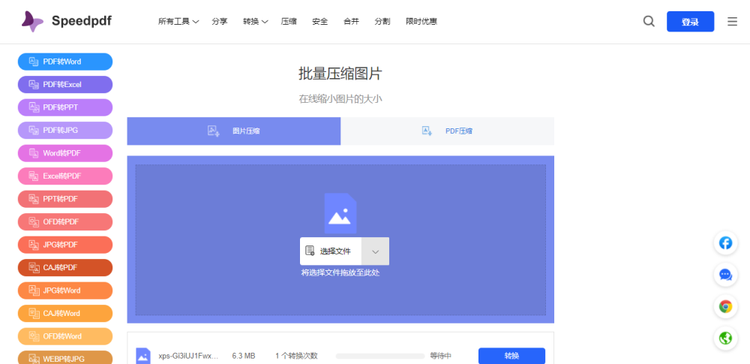Click the icon beside PDF压缩 tab label
The width and height of the screenshot is (750, 364).
tap(427, 131)
